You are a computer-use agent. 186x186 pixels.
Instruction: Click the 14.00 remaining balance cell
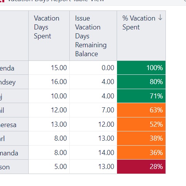[93, 152]
